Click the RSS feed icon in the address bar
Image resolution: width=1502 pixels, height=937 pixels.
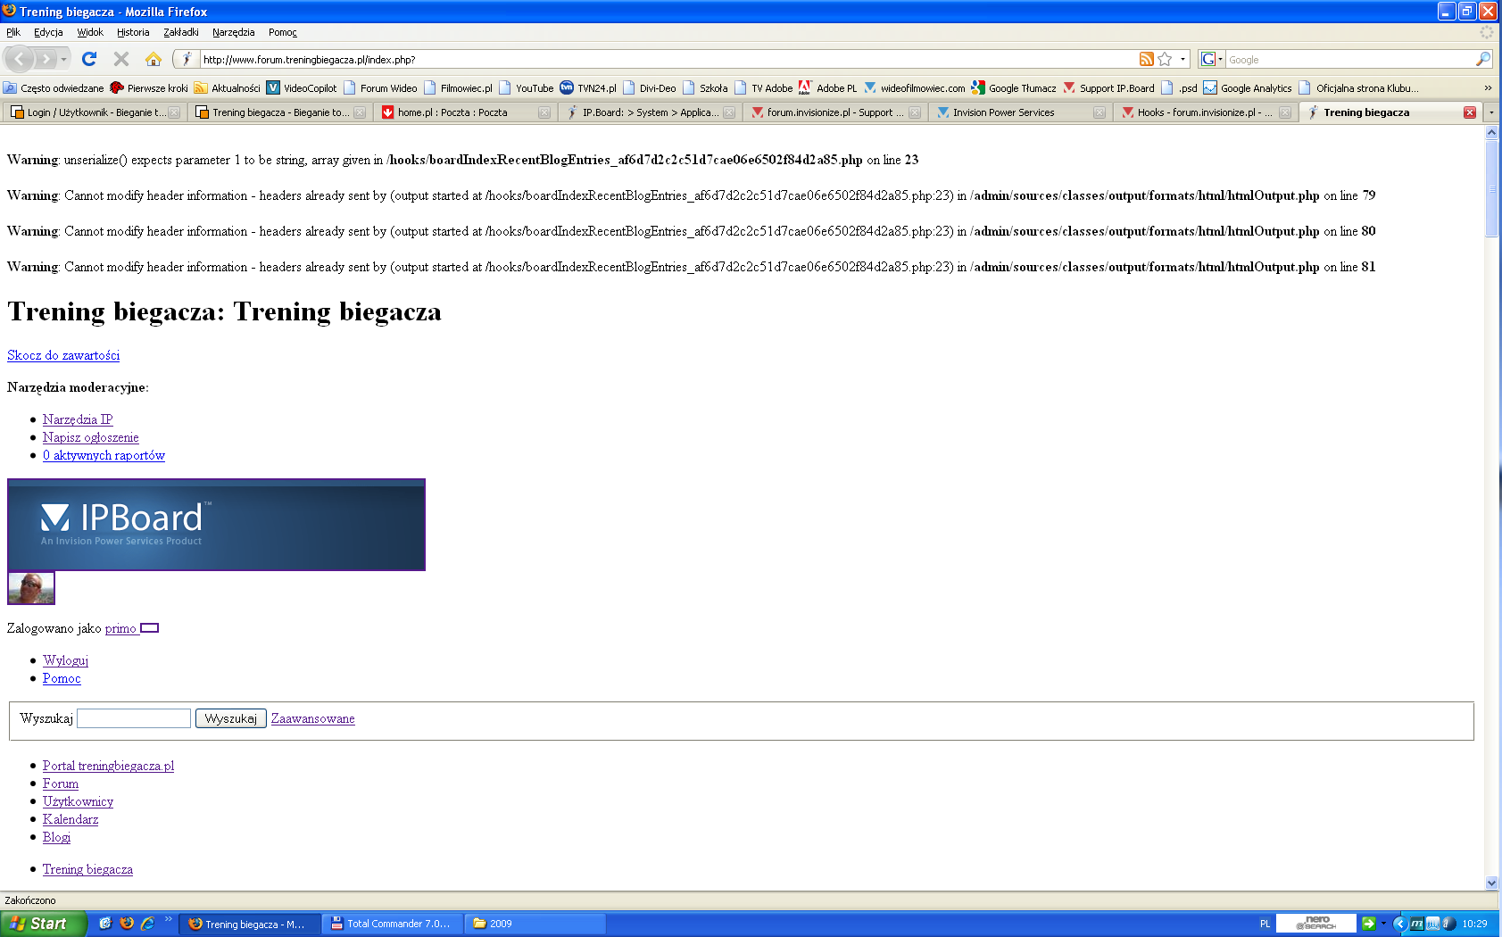(x=1146, y=59)
